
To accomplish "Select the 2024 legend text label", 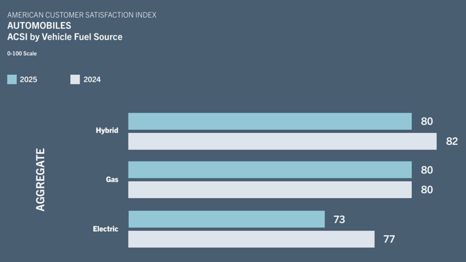I will pos(92,80).
